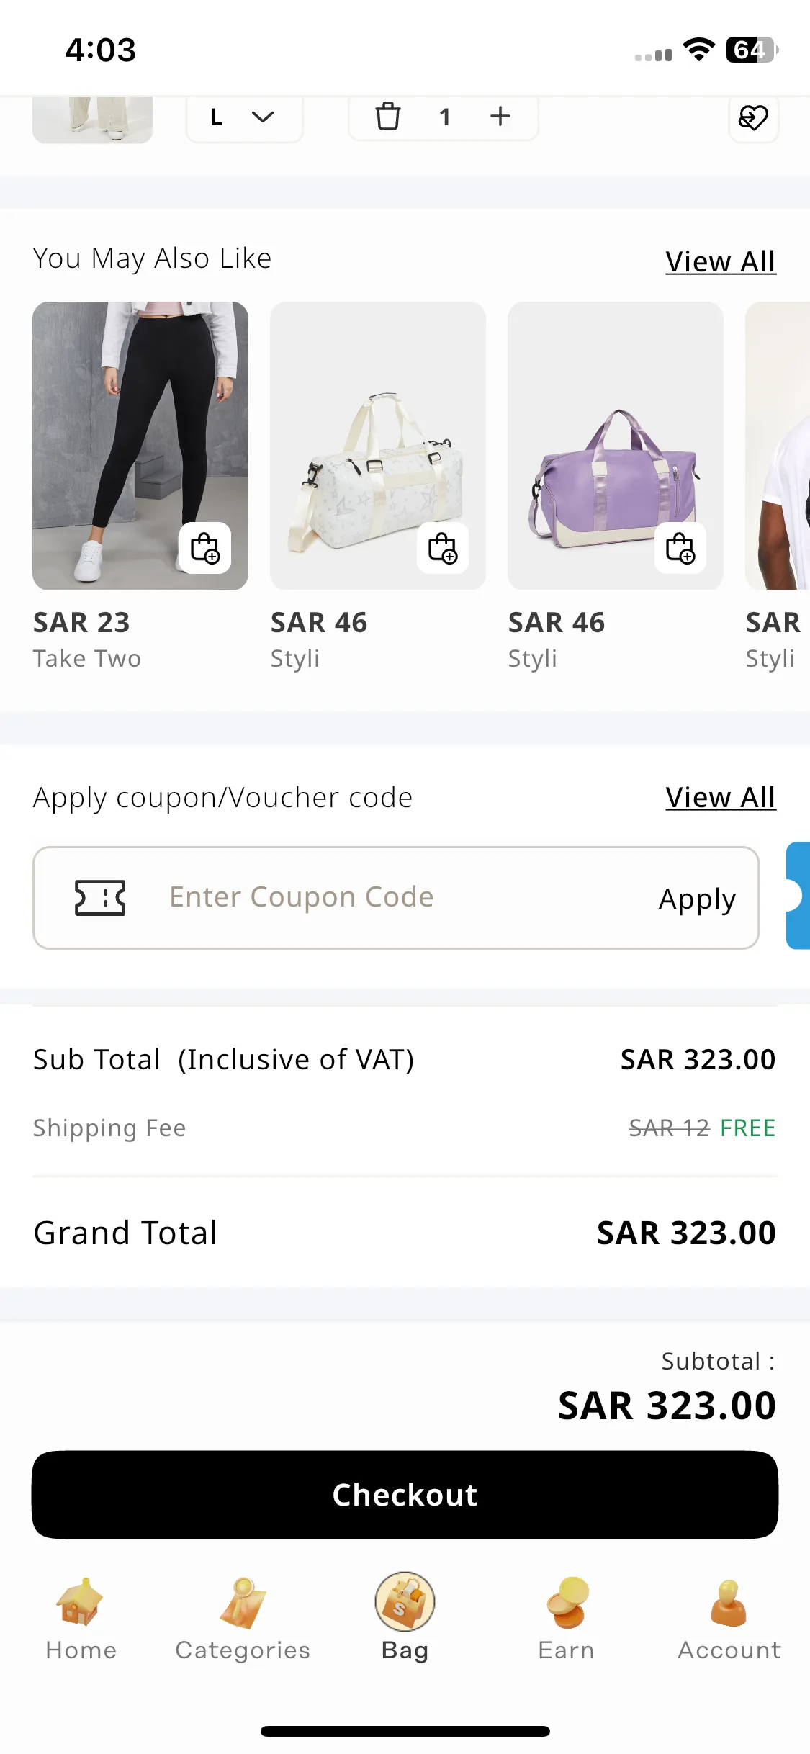
Task: Tap the blue coupon card at right edge
Action: [x=798, y=896]
